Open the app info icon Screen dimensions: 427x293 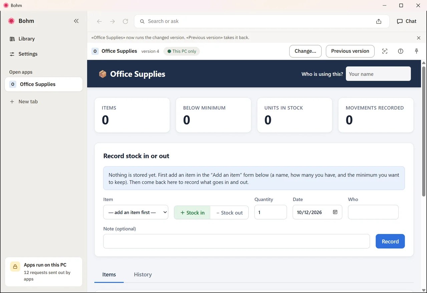click(401, 51)
